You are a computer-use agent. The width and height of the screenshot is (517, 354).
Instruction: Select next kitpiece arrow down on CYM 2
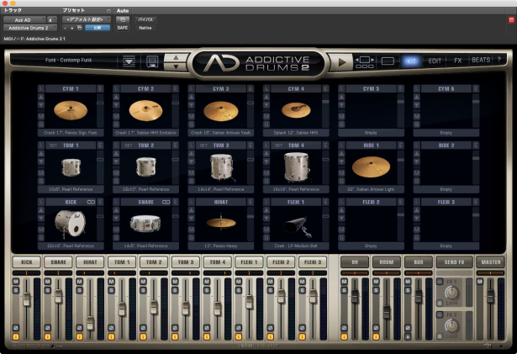click(x=116, y=105)
